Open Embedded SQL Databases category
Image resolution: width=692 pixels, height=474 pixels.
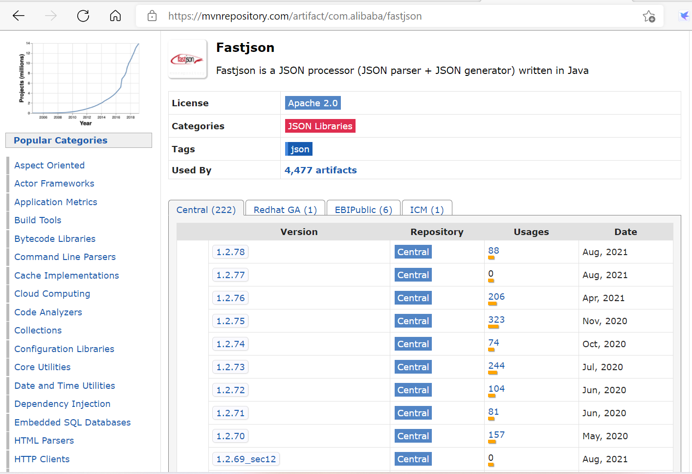[72, 422]
